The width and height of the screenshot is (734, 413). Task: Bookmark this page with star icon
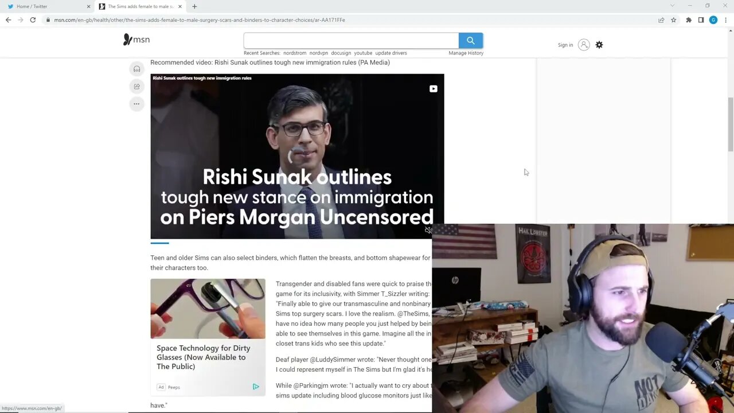(673, 20)
